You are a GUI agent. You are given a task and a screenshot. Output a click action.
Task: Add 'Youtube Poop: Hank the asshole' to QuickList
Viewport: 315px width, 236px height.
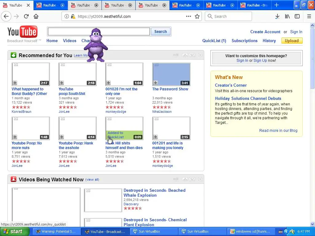62,137
